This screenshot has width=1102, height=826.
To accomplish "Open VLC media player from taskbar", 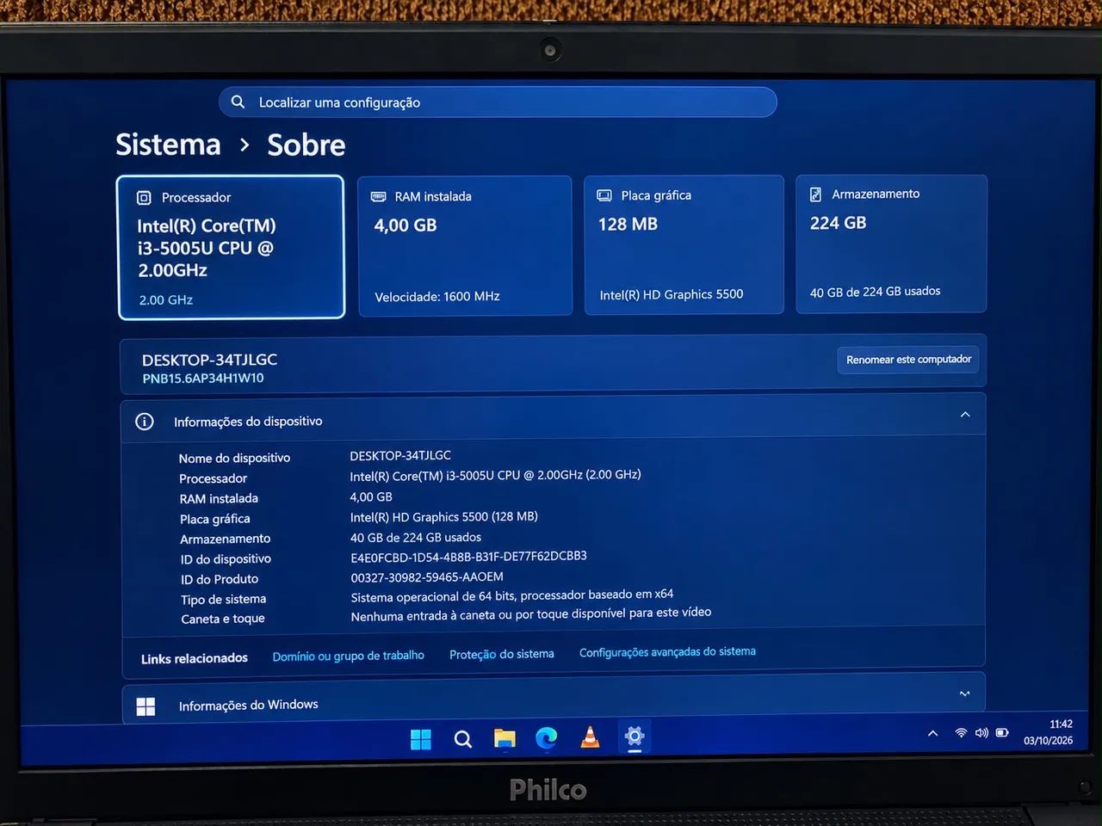I will (590, 737).
